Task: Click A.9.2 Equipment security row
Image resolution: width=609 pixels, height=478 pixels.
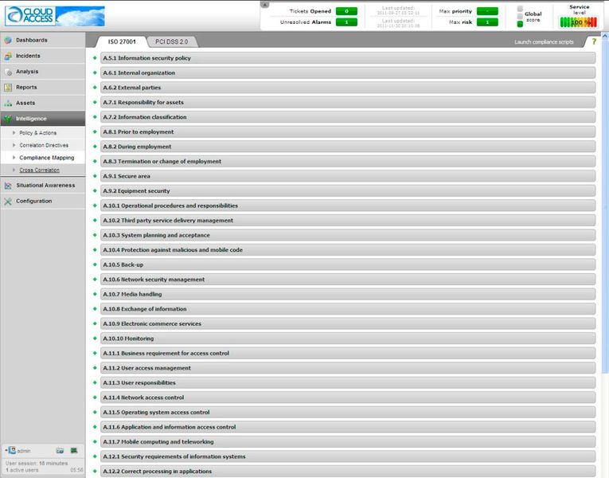Action: [348, 191]
